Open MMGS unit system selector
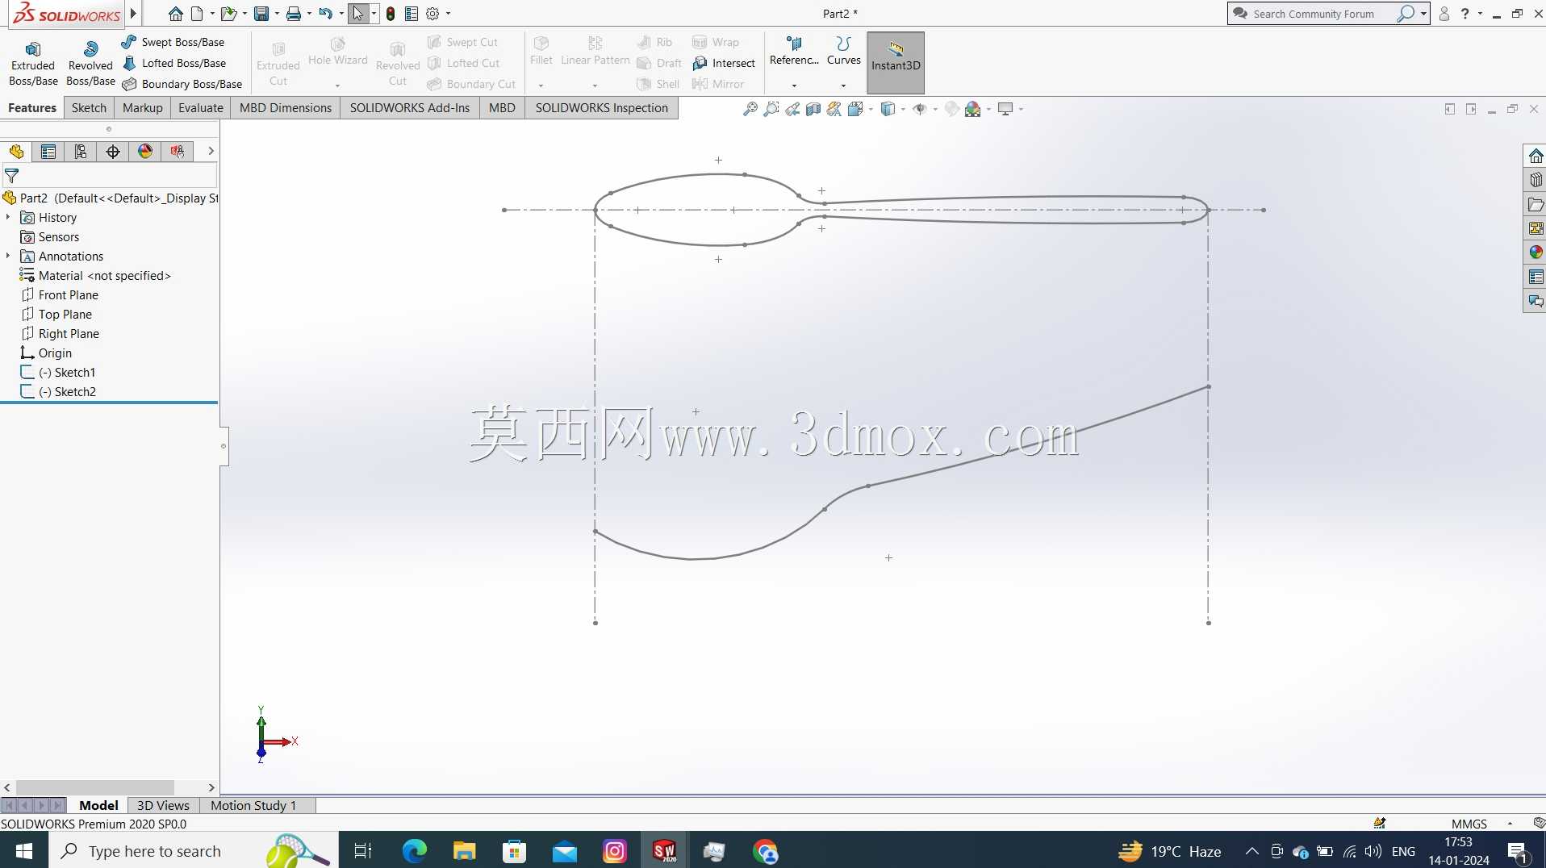This screenshot has width=1546, height=868. point(1469,824)
